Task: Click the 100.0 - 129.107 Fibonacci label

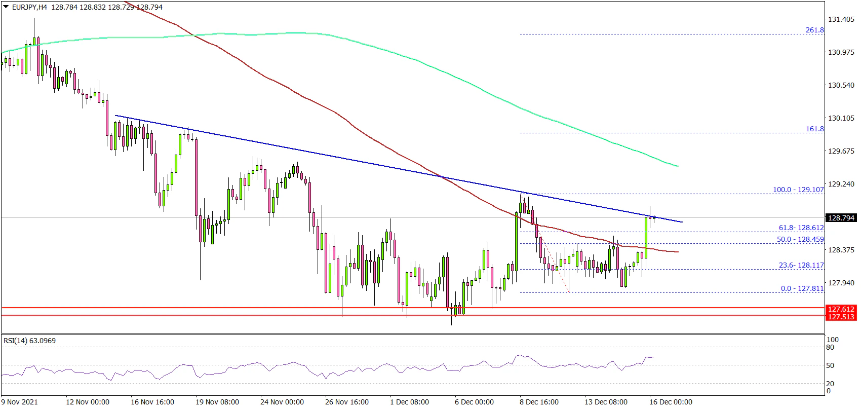Action: tap(798, 190)
